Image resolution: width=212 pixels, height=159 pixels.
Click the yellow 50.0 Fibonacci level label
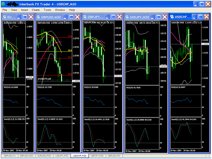click(x=70, y=50)
